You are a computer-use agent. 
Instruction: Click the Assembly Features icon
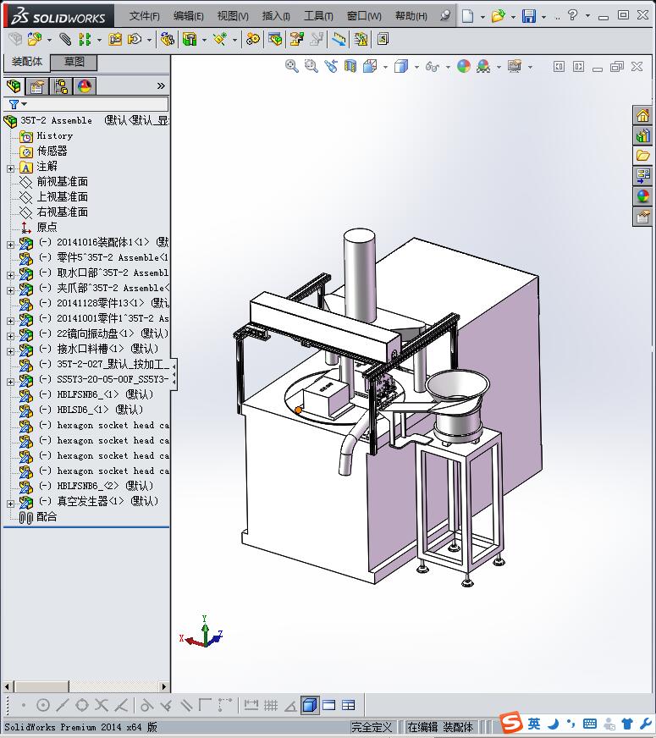[190, 39]
